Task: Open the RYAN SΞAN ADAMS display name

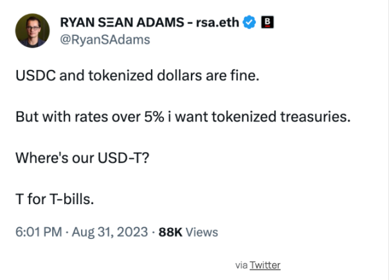Action: point(122,22)
